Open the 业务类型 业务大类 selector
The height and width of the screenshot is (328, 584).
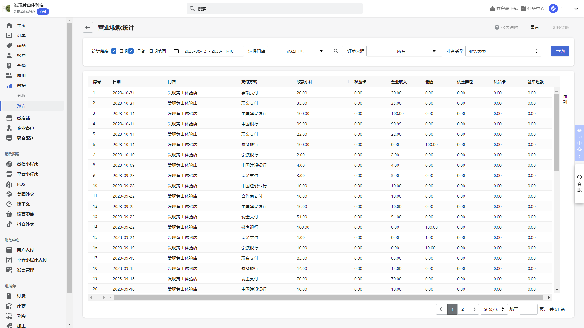pyautogui.click(x=503, y=51)
